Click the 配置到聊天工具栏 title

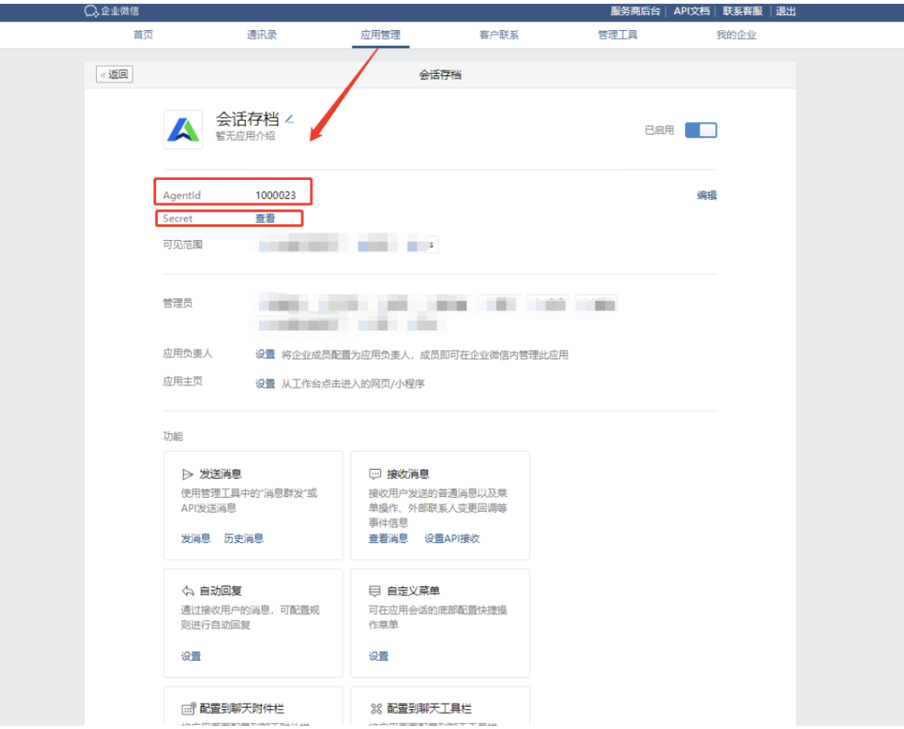(x=430, y=709)
